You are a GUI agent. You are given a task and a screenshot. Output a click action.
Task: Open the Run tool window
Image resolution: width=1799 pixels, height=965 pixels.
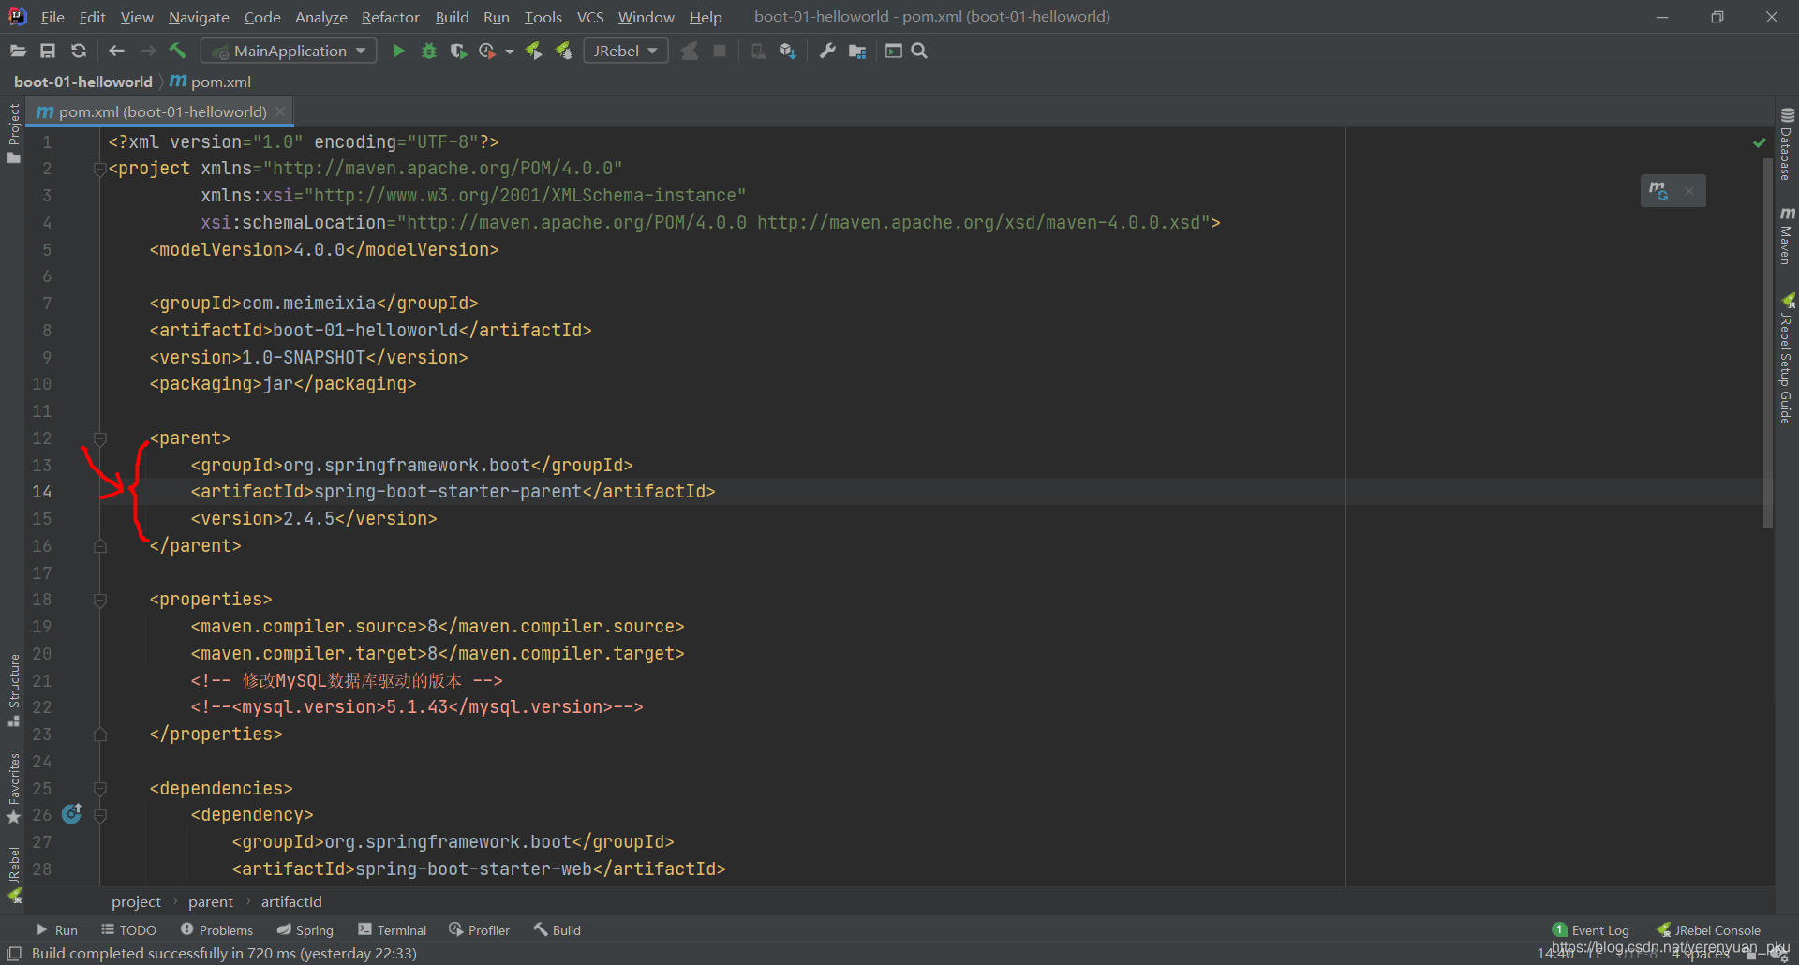[x=56, y=930]
